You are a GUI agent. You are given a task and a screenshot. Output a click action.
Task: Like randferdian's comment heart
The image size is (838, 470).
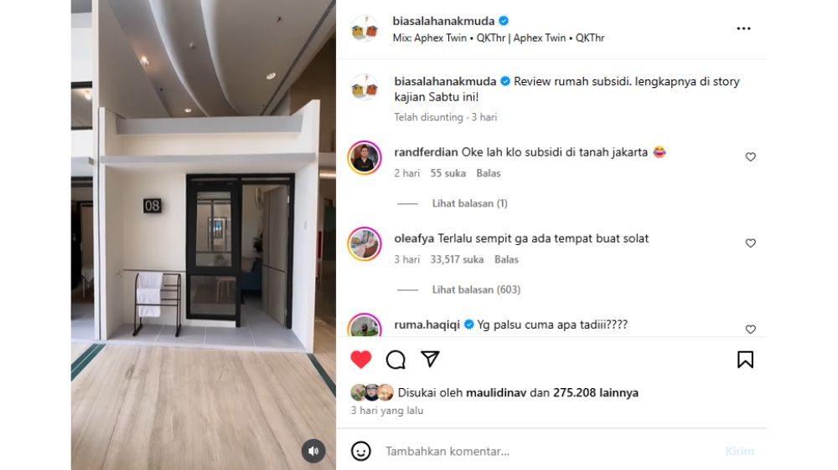tap(750, 157)
